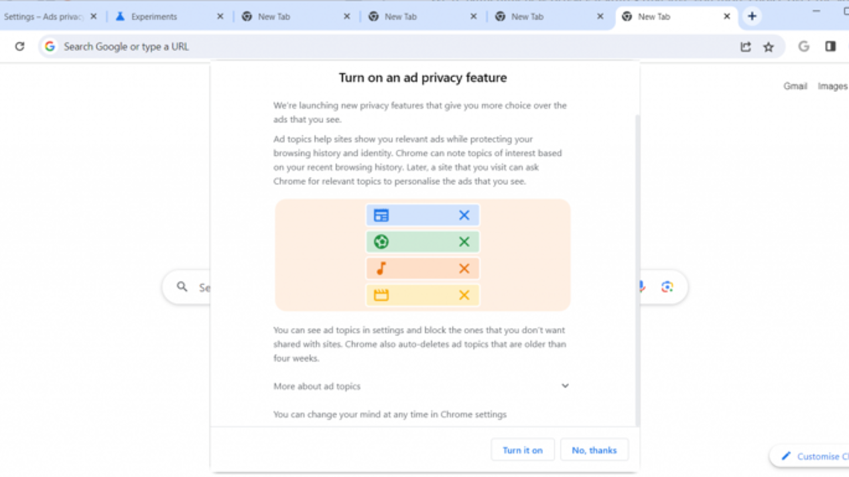Switch to Settings – Ads privacy tab
This screenshot has height=477, width=849.
[43, 17]
